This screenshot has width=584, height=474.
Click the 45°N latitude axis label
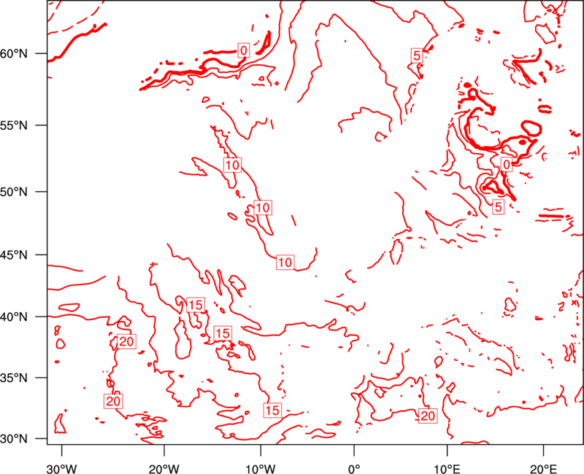click(14, 255)
